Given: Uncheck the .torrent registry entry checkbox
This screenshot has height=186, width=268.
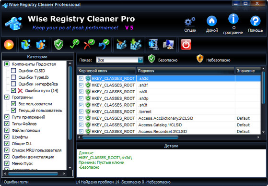Looking at the screenshot, I should click(81, 112).
